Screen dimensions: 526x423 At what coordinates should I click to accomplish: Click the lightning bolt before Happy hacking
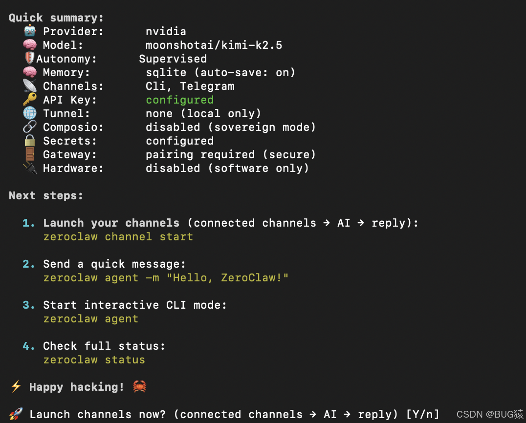pos(16,386)
